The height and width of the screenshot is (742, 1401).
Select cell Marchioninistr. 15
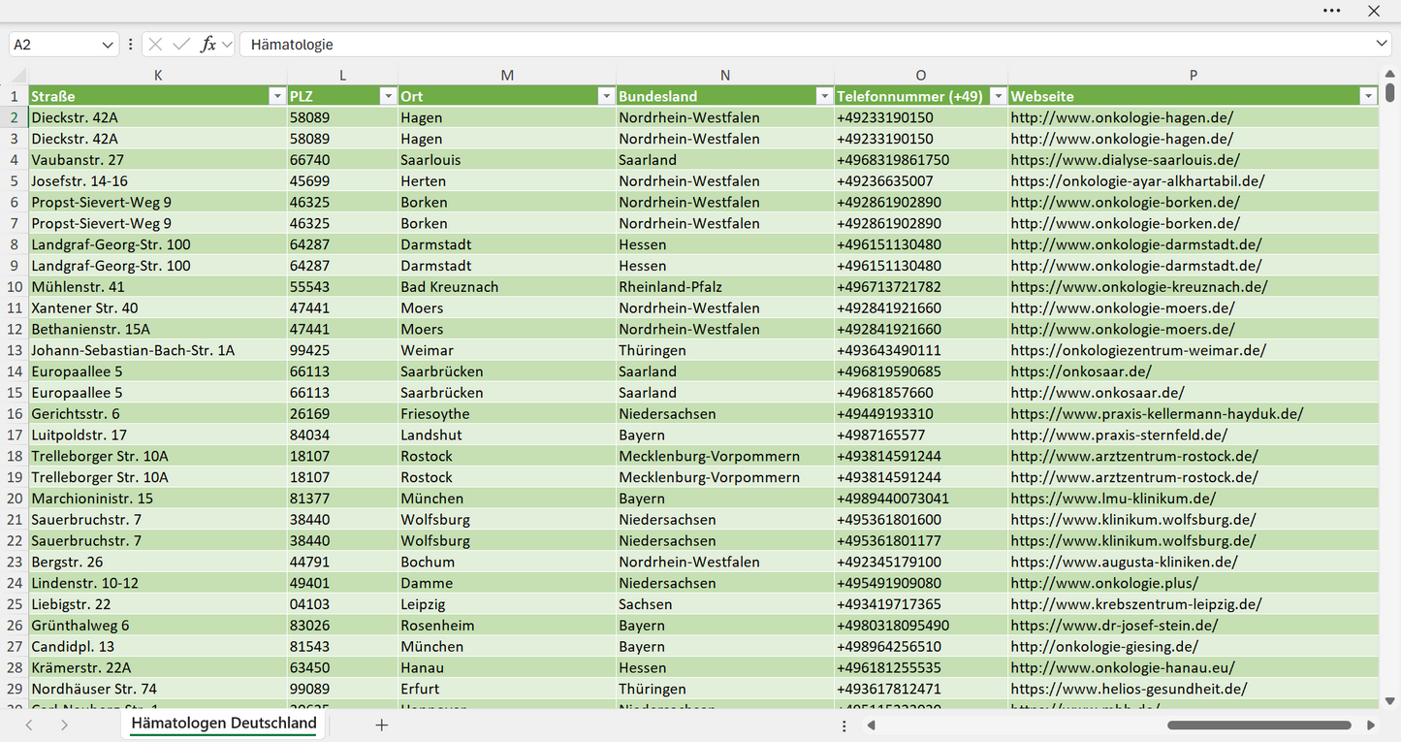point(158,499)
